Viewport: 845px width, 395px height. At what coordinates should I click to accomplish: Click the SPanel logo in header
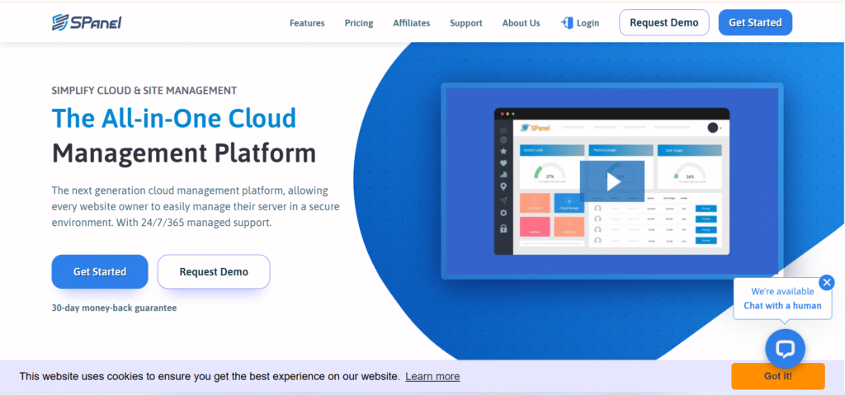tap(86, 22)
